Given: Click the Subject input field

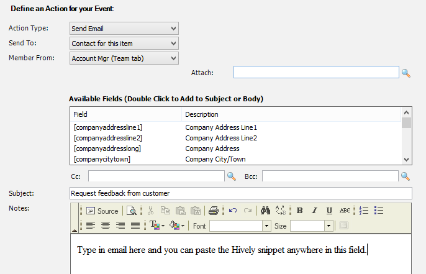Looking at the screenshot, I should click(x=241, y=193).
